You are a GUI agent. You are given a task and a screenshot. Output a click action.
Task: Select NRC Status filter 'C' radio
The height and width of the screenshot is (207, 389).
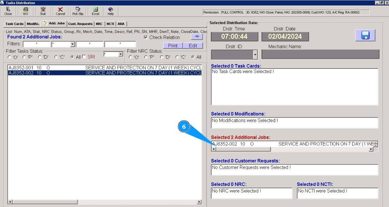(x=177, y=57)
